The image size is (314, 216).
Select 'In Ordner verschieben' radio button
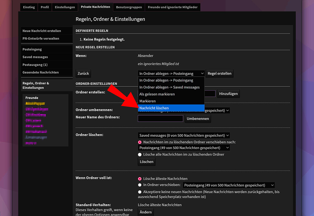coord(140,185)
